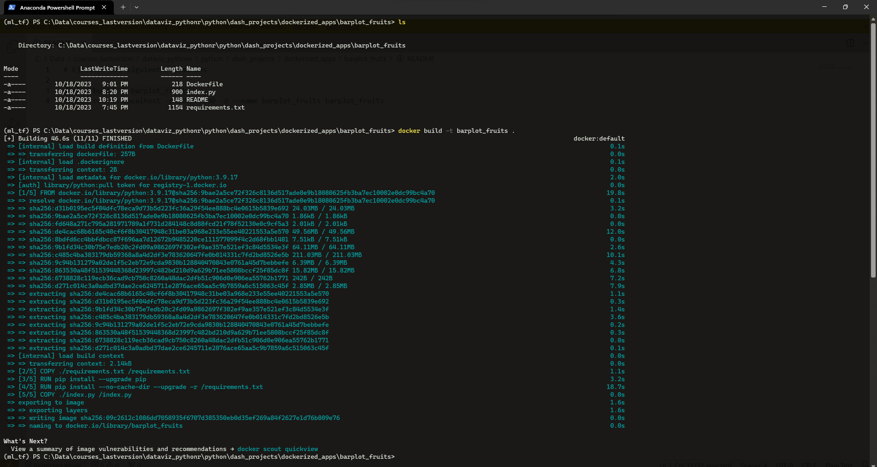The width and height of the screenshot is (877, 467).
Task: Click the 'writing image sha256:09c2612c' line
Action: (x=174, y=418)
